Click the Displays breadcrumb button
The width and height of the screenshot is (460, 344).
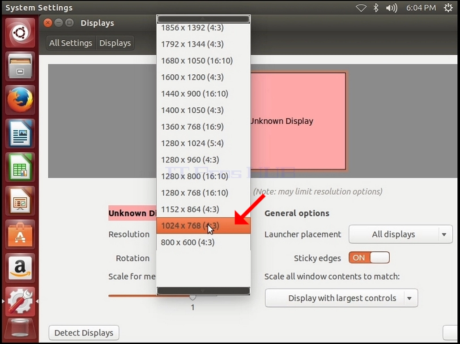click(x=115, y=43)
